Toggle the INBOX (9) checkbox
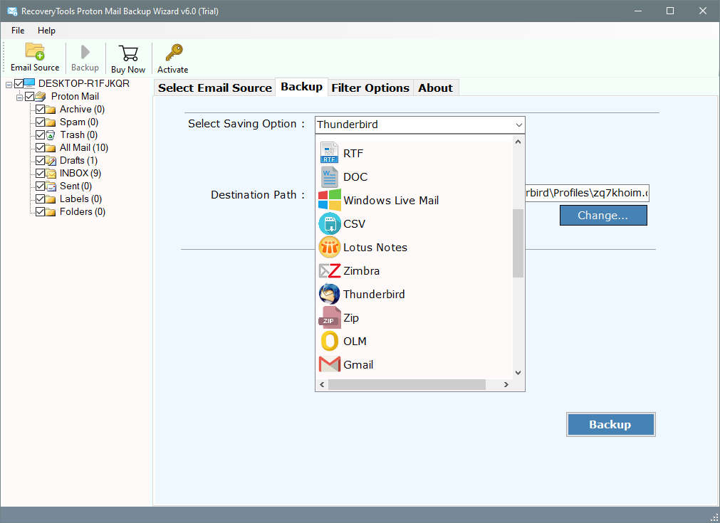 (41, 174)
